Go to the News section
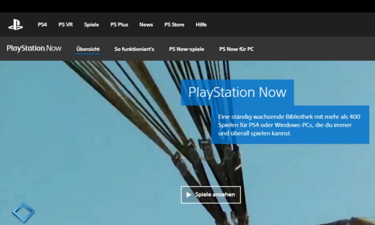This screenshot has height=225, width=375. pyautogui.click(x=146, y=25)
